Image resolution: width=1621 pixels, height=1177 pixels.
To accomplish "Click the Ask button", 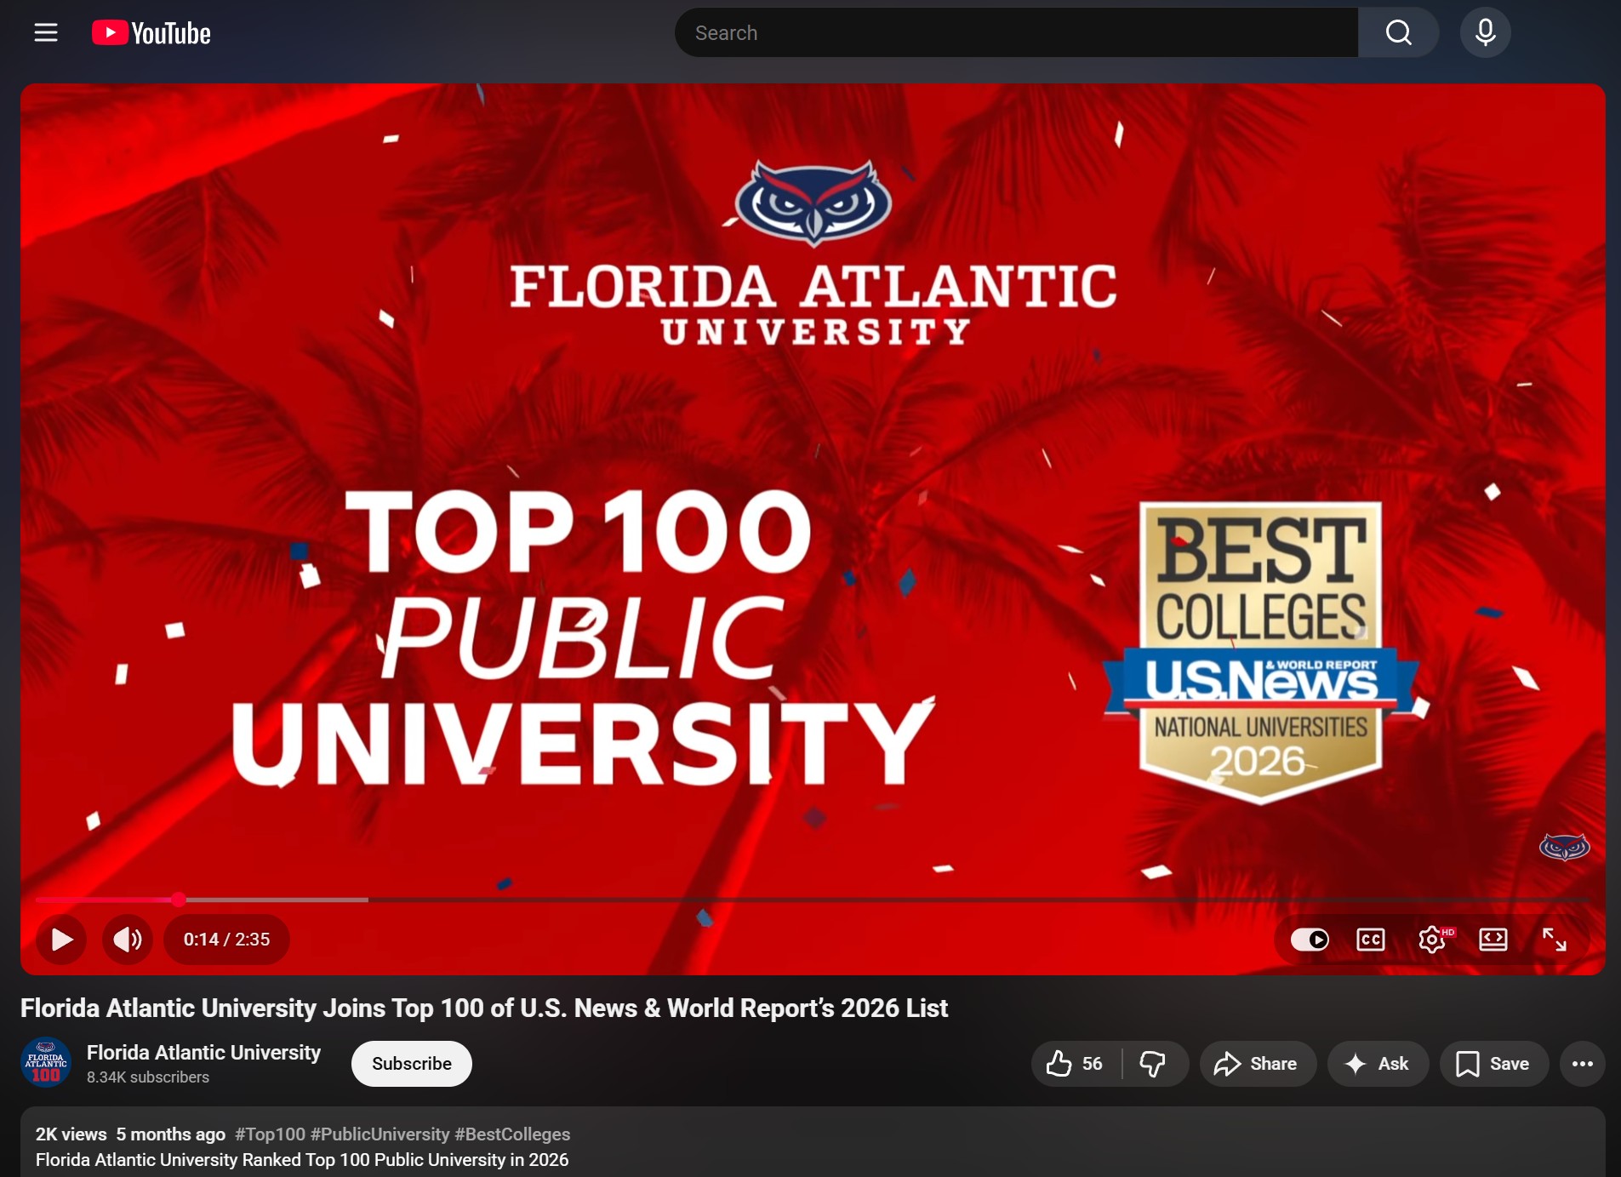I will (1378, 1064).
